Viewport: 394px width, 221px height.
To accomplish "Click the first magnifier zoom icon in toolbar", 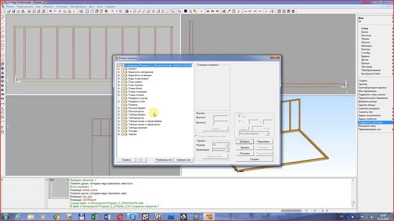I will [x=135, y=11].
